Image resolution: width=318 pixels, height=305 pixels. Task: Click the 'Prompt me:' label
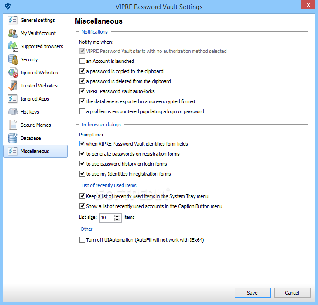[x=91, y=135]
